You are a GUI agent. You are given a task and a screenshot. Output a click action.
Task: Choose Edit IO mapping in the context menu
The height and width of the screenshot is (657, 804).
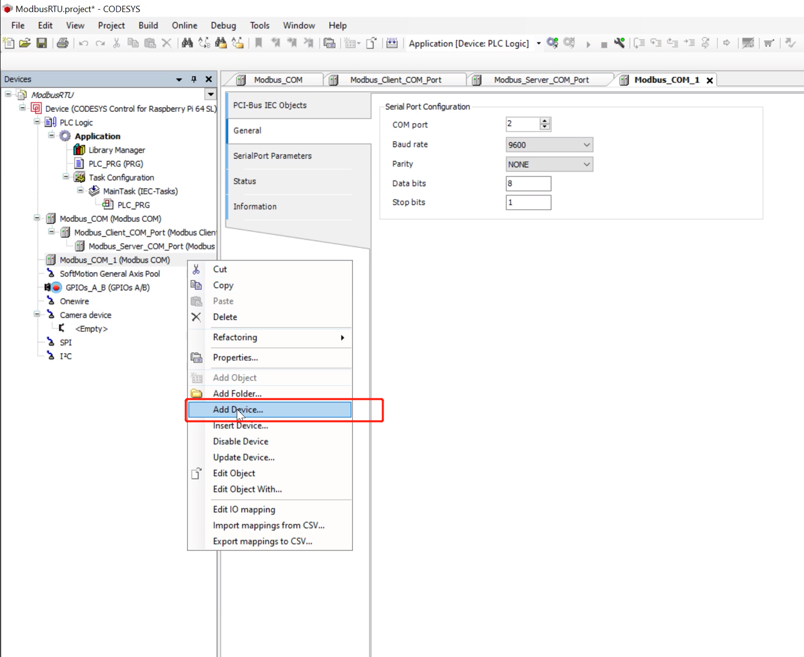(270, 510)
